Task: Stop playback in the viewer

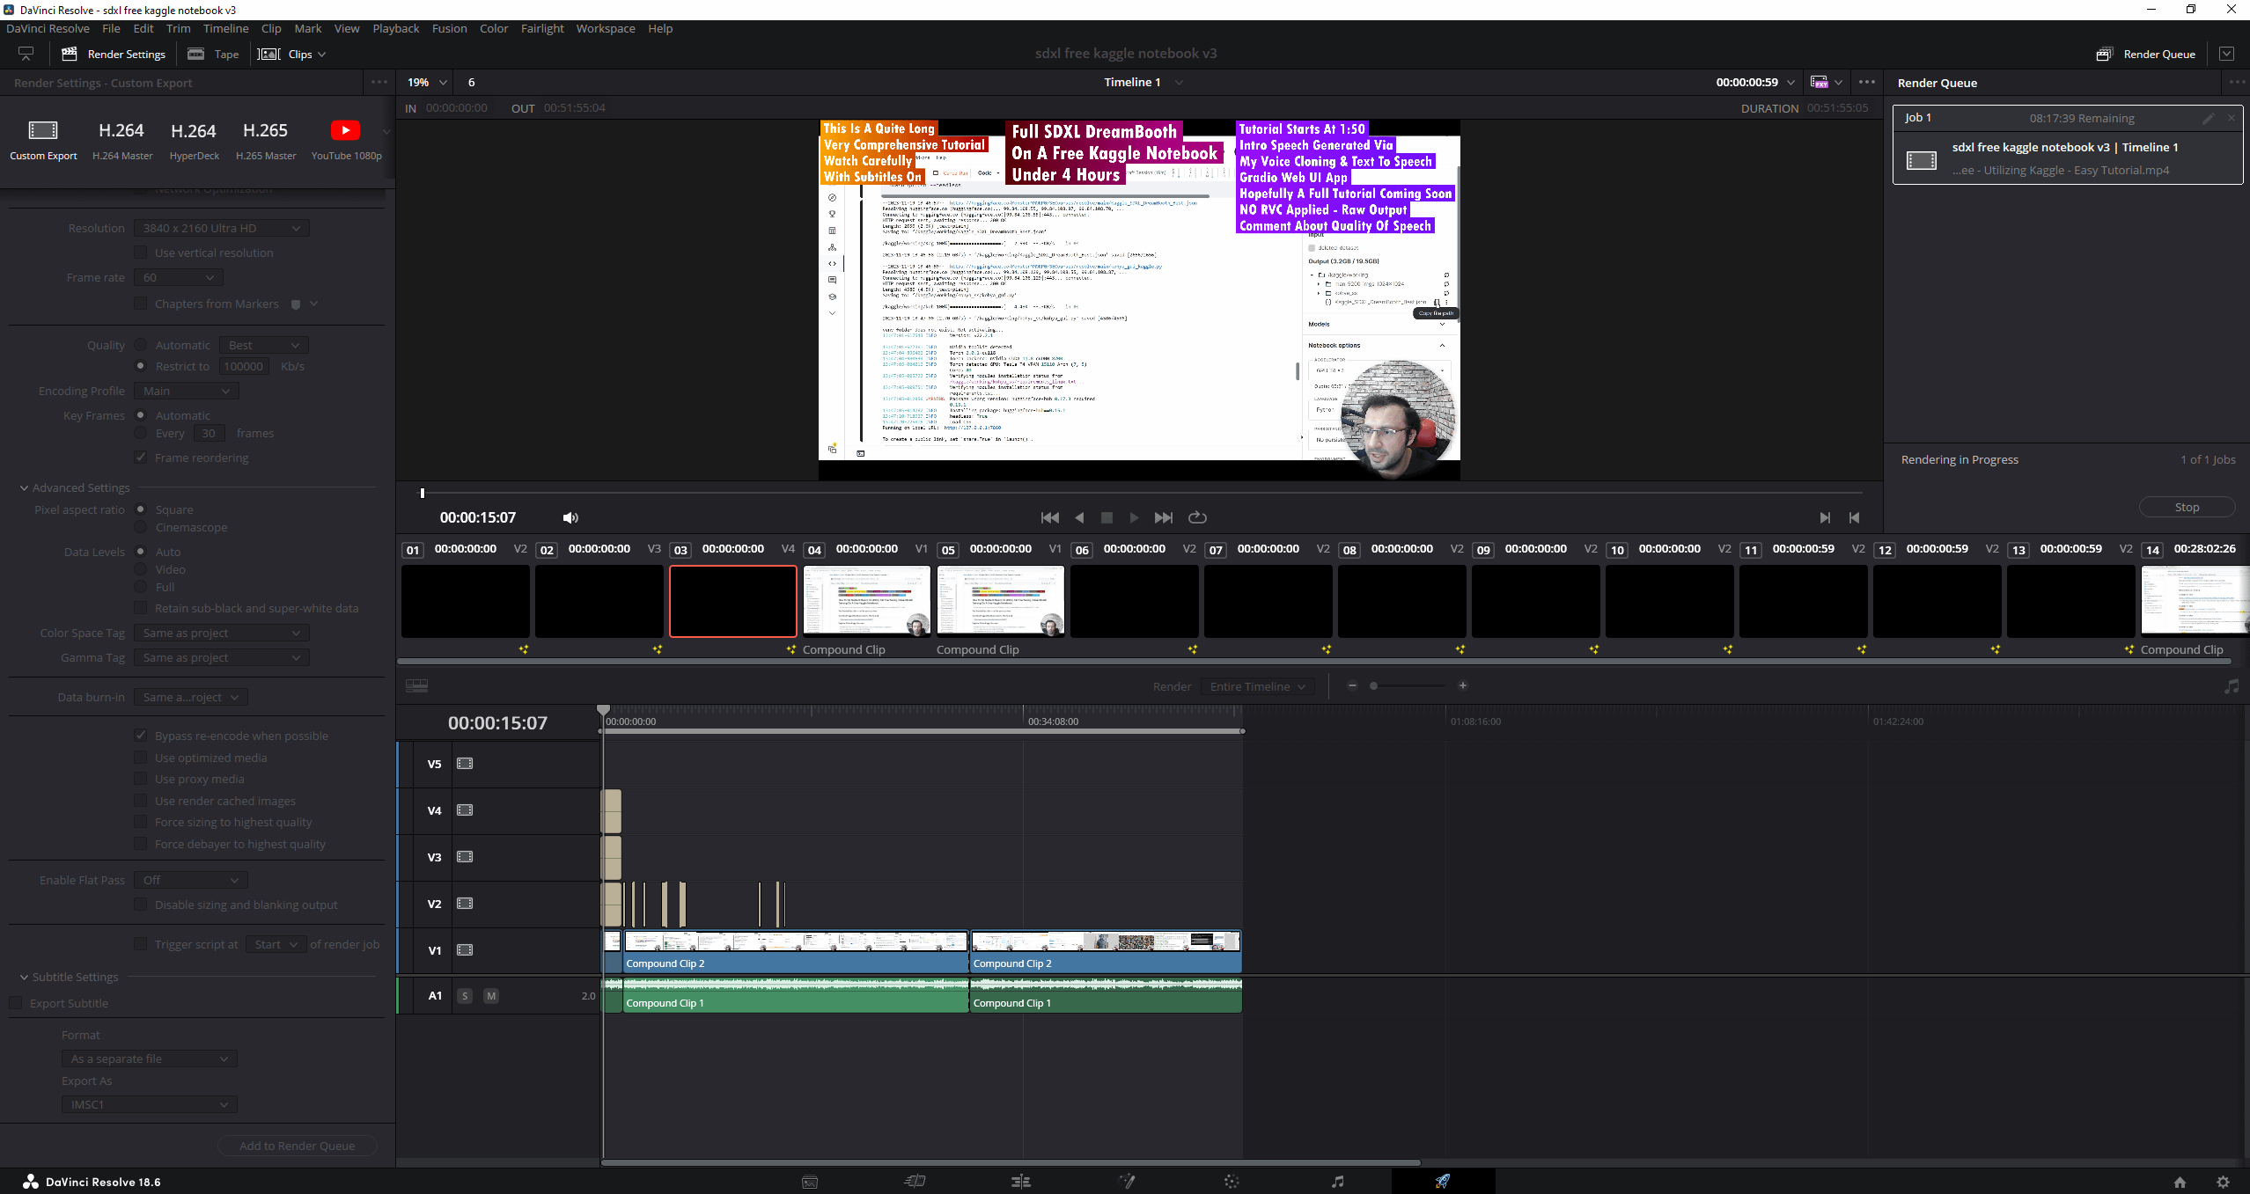Action: 1107,517
